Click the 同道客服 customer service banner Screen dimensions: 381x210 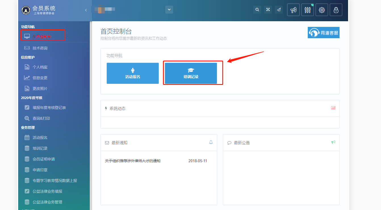(324, 33)
